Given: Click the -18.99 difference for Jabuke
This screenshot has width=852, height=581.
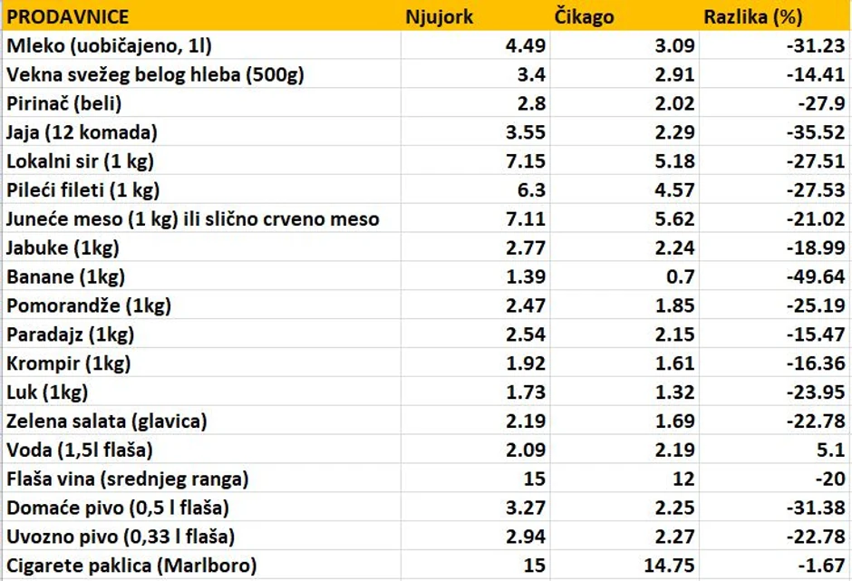Looking at the screenshot, I should (819, 248).
